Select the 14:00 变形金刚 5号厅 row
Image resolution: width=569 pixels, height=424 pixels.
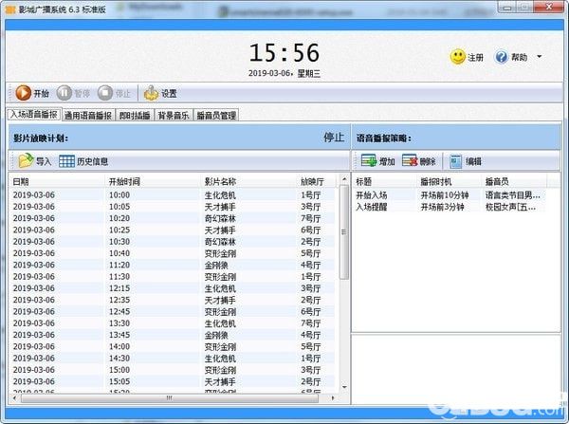[172, 346]
